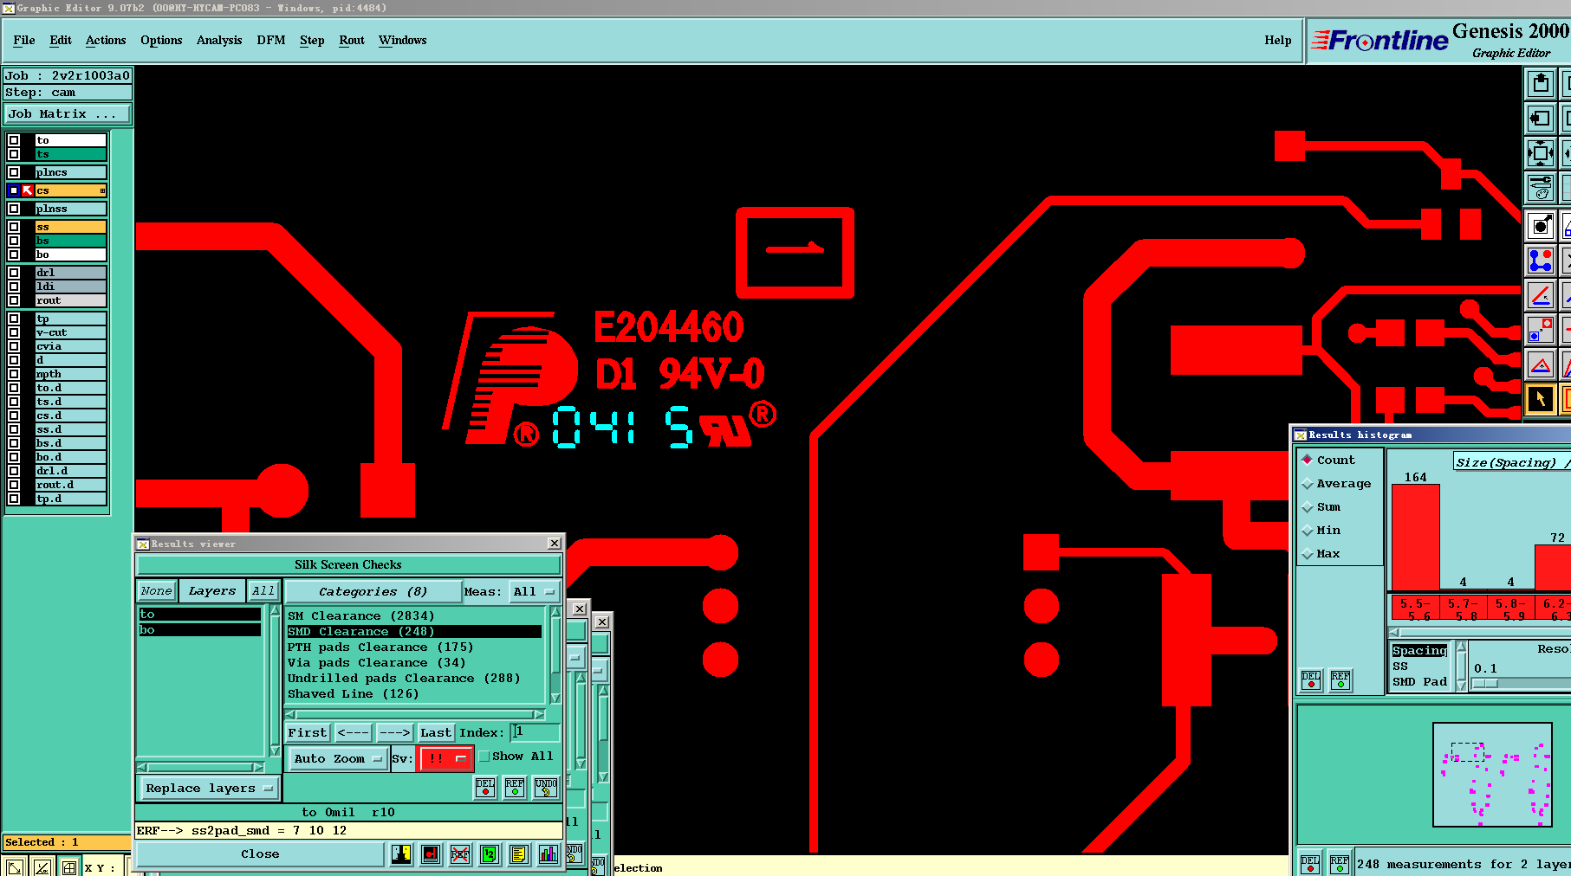Click the pan-left arrow icon in right toolbar
The image size is (1571, 876).
click(1540, 119)
